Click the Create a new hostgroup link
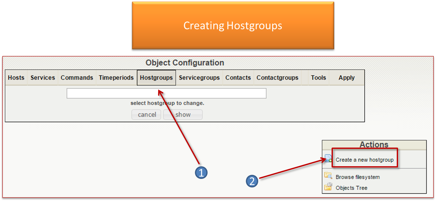Viewport: 436px width, 201px height. 364,160
